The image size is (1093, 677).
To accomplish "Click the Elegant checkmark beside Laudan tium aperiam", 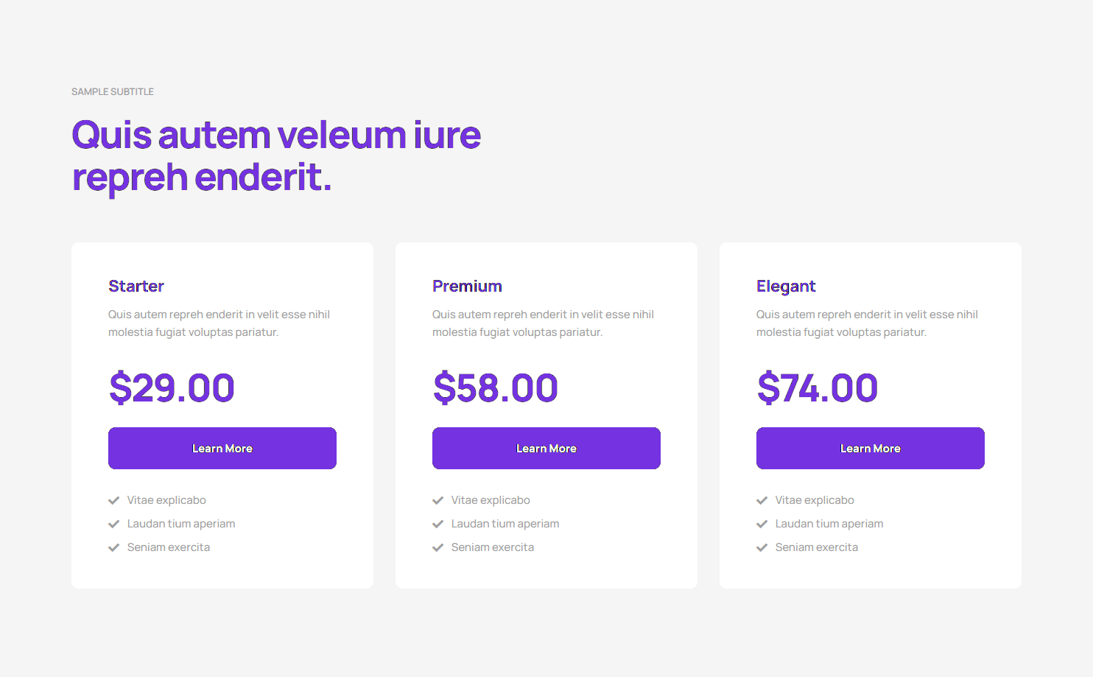I will click(x=762, y=524).
